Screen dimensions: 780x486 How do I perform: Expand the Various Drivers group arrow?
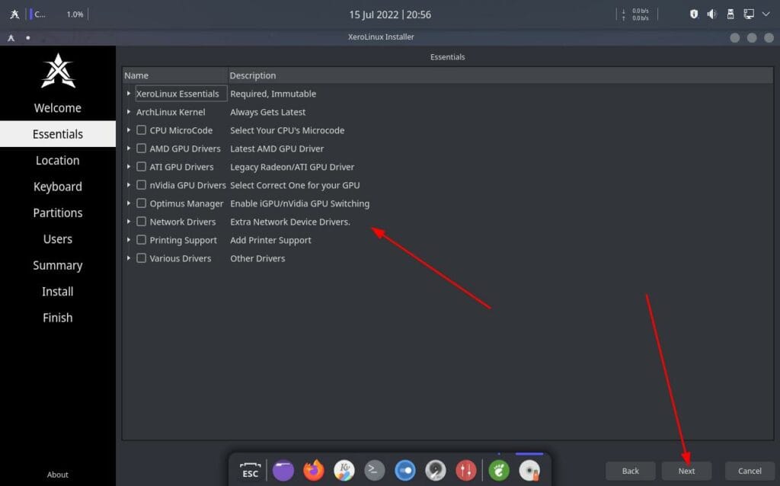[128, 258]
